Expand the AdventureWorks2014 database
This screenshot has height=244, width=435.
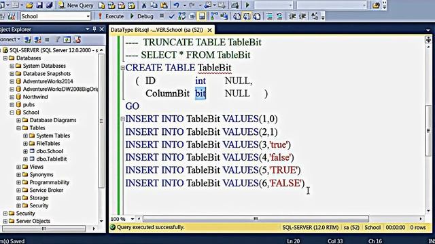12,81
